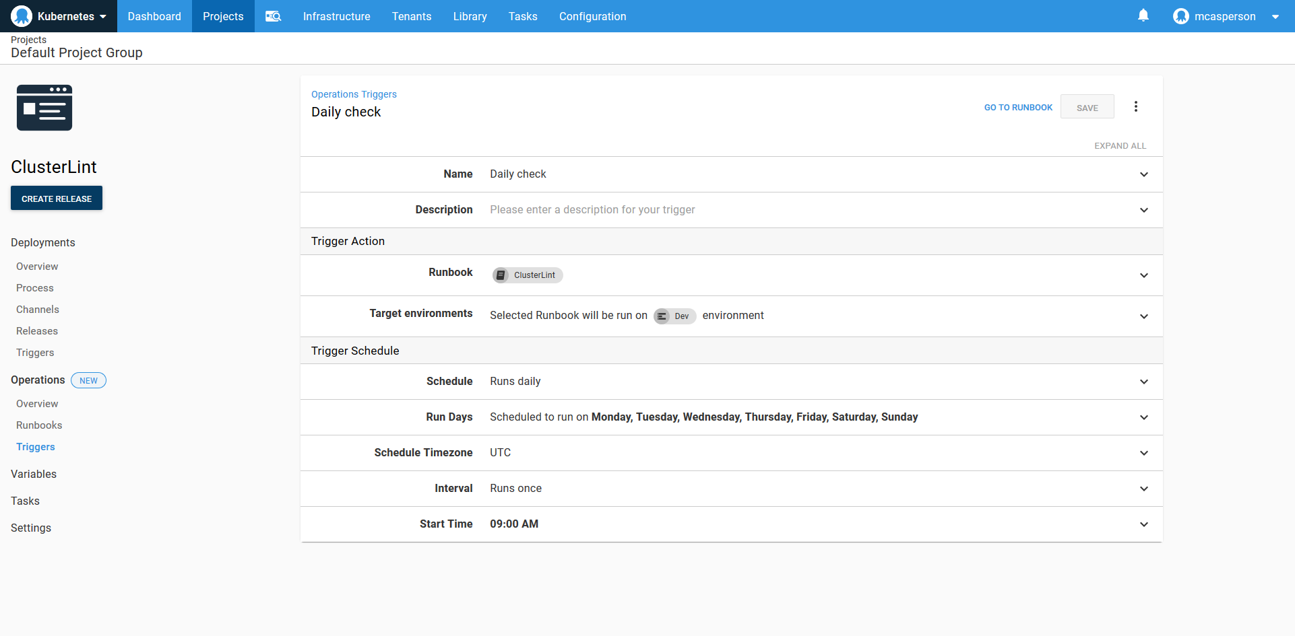Expand the Start Time section
Screen dimensions: 1295x636
tap(1144, 524)
